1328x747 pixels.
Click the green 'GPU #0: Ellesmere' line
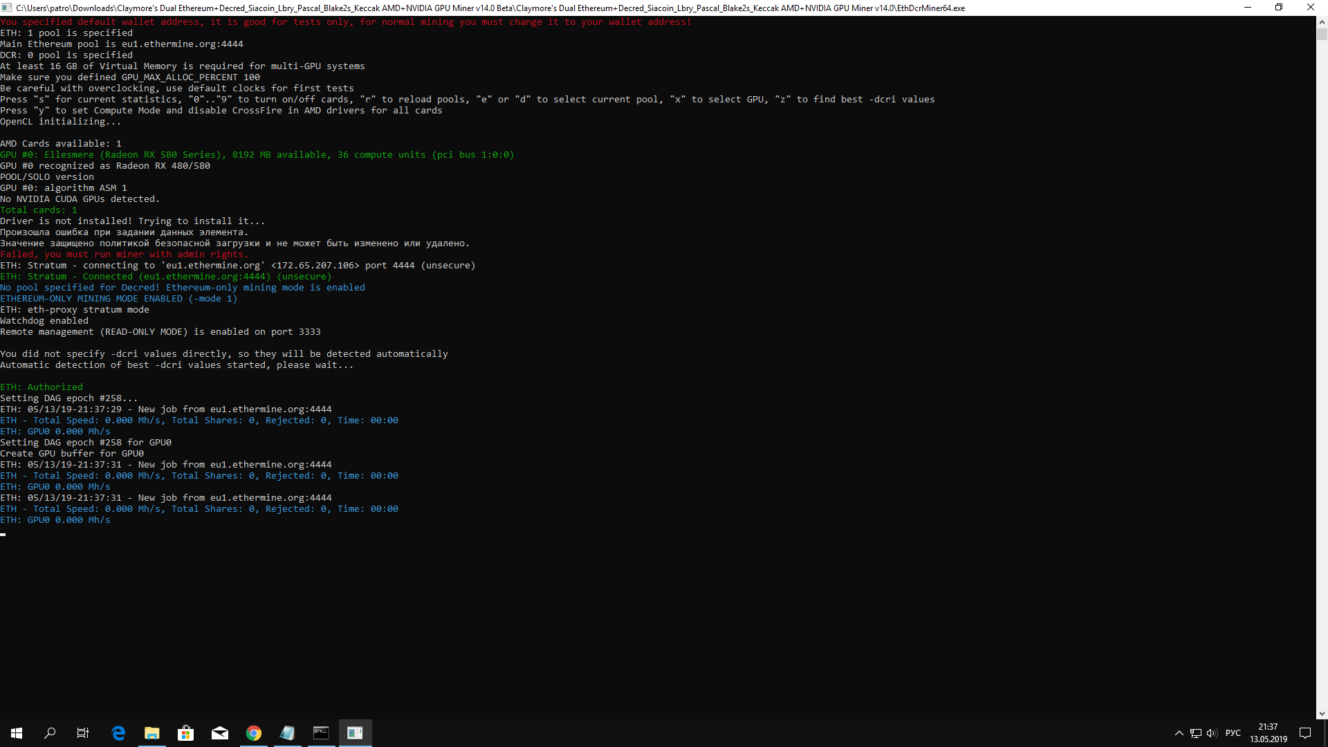pyautogui.click(x=257, y=155)
